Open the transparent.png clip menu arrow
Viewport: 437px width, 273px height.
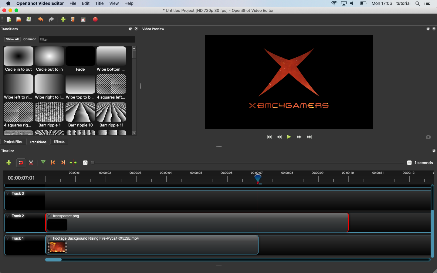coord(49,216)
